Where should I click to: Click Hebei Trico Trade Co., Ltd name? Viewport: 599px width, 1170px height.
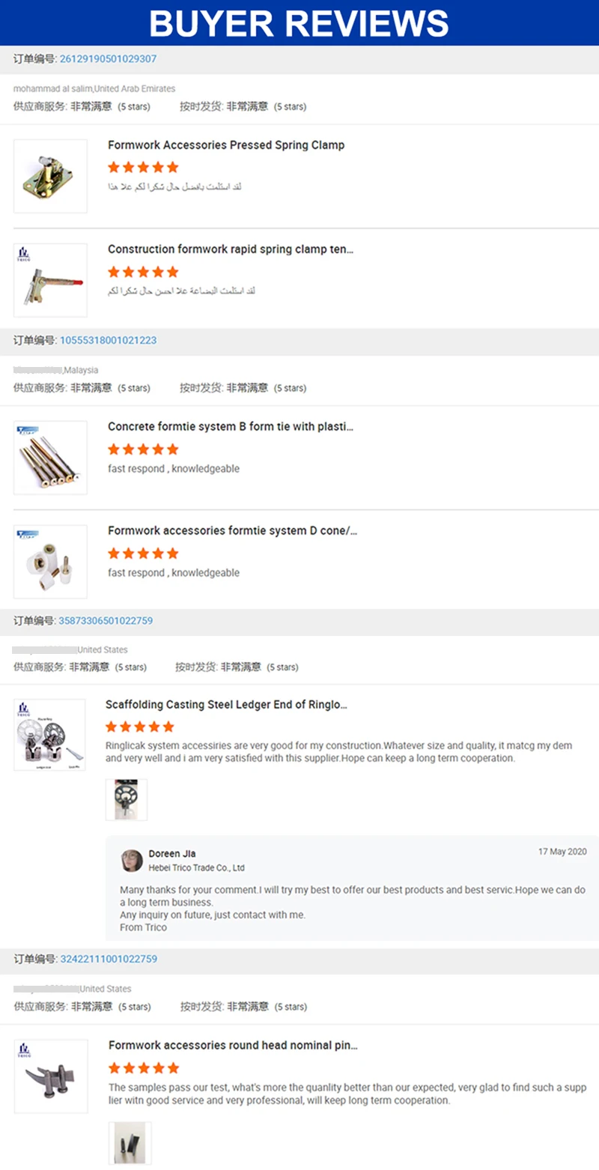196,868
